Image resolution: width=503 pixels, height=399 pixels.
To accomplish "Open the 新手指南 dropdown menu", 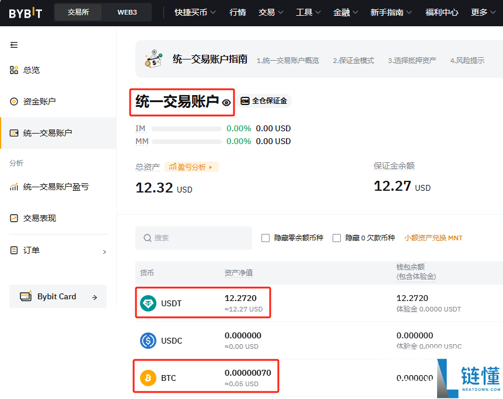I will coord(391,12).
